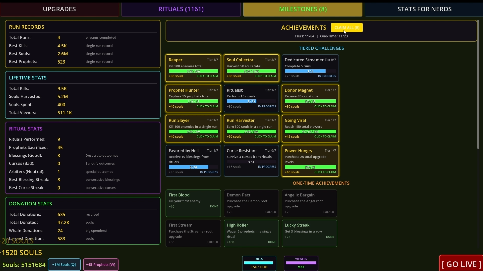The height and width of the screenshot is (271, 483).
Task: Click the Total Donations value 635
Action: click(61, 214)
